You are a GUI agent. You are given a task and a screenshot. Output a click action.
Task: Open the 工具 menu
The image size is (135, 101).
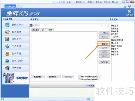pos(90,2)
